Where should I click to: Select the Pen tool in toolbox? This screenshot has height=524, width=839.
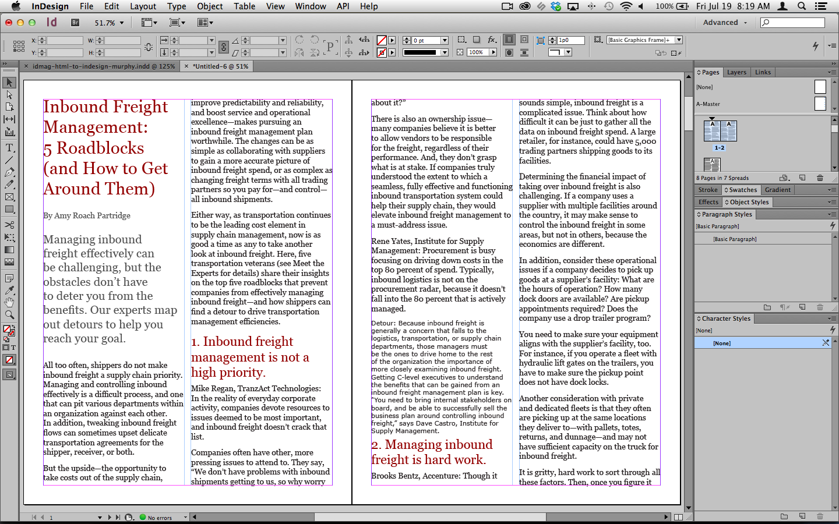click(9, 172)
